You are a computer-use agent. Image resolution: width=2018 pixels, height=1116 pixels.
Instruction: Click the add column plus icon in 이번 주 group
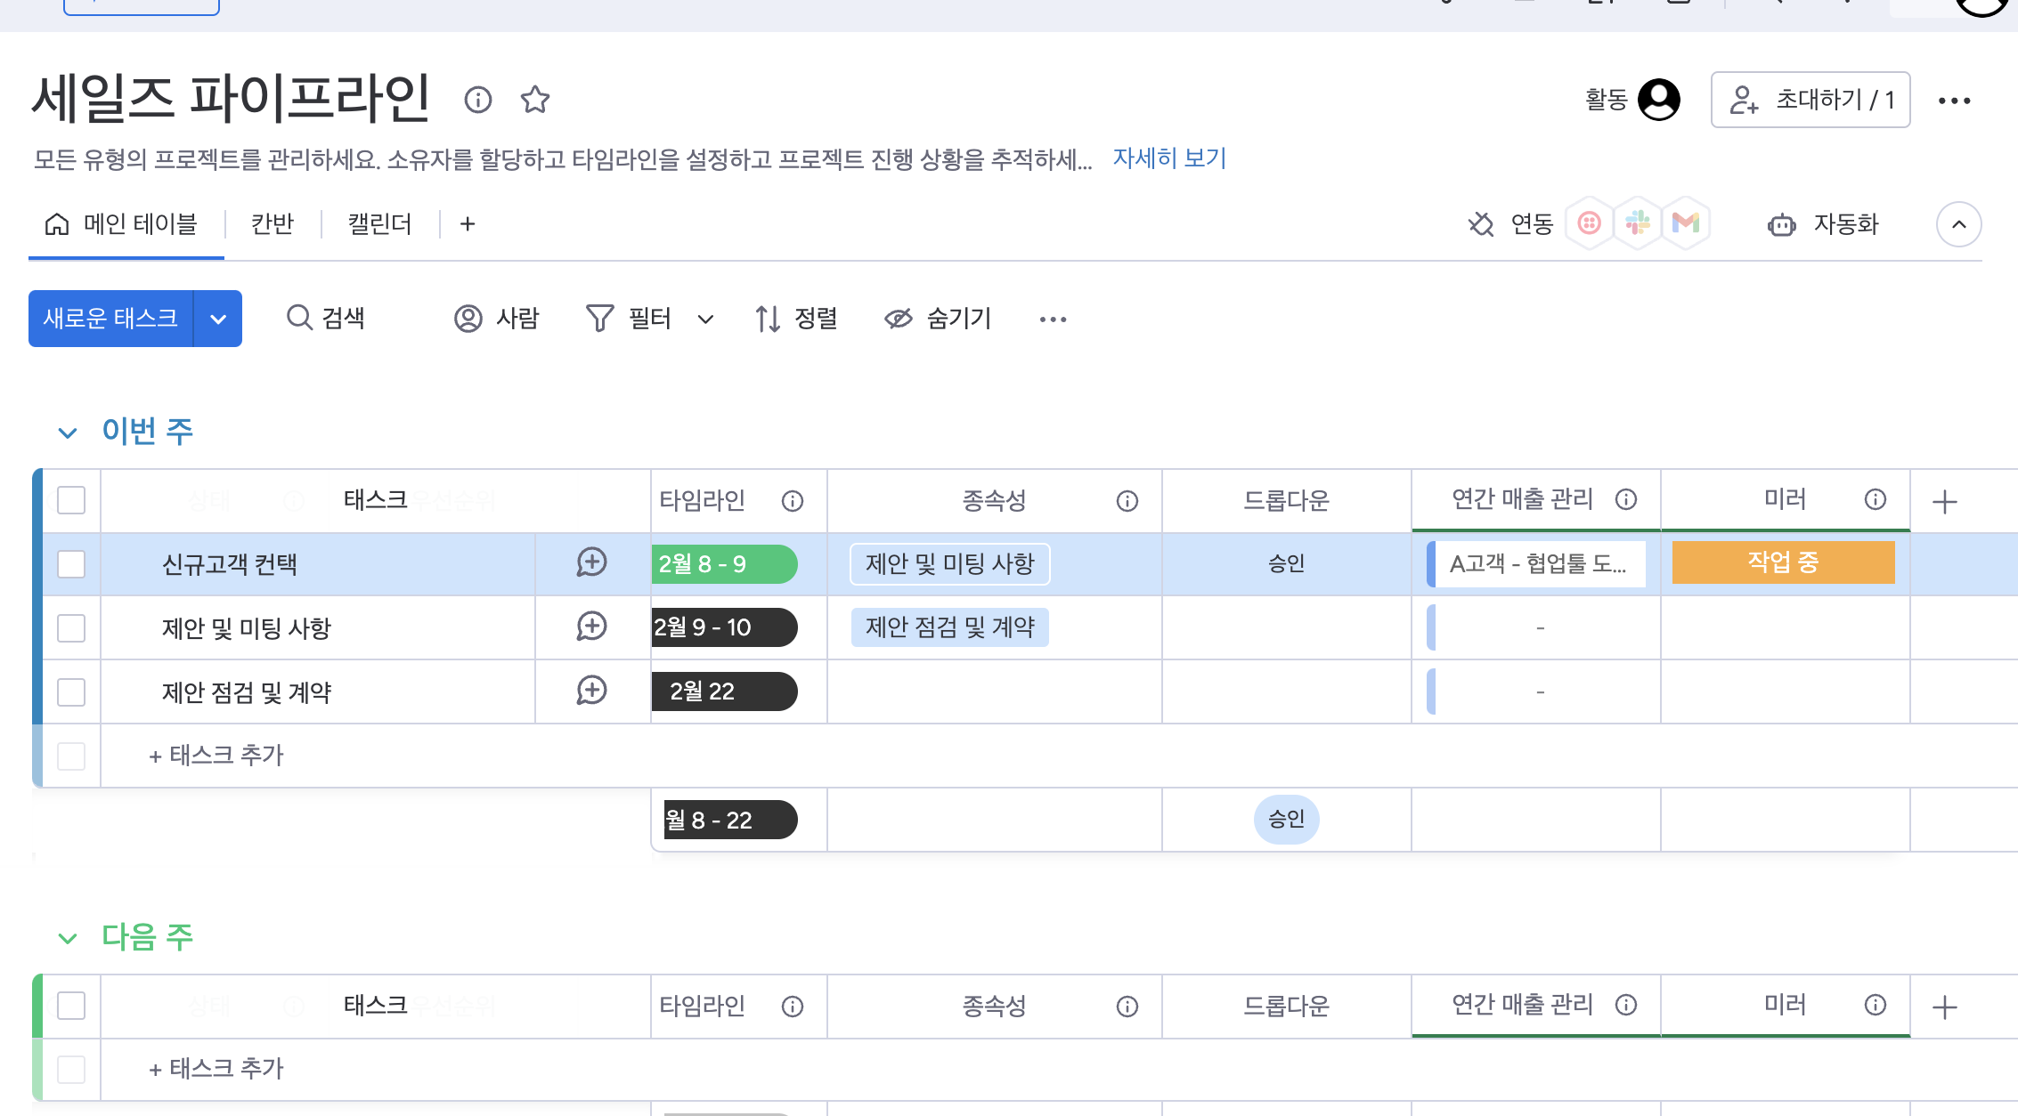point(1944,502)
